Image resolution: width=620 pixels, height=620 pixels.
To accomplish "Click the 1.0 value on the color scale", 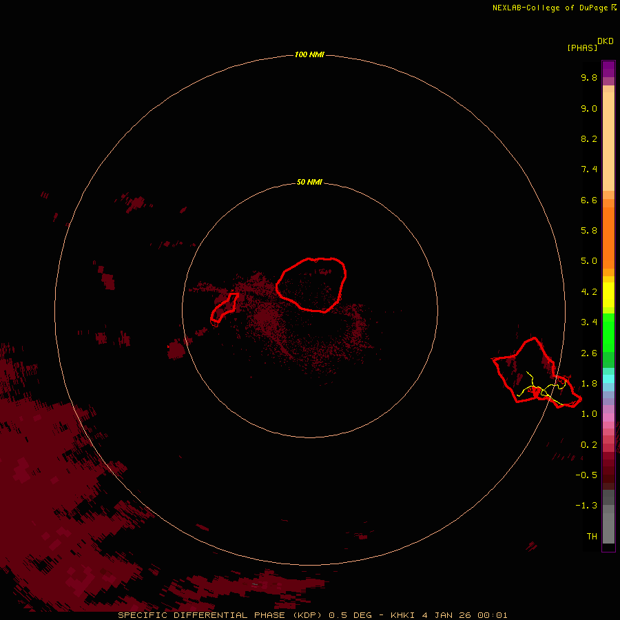I will [589, 414].
